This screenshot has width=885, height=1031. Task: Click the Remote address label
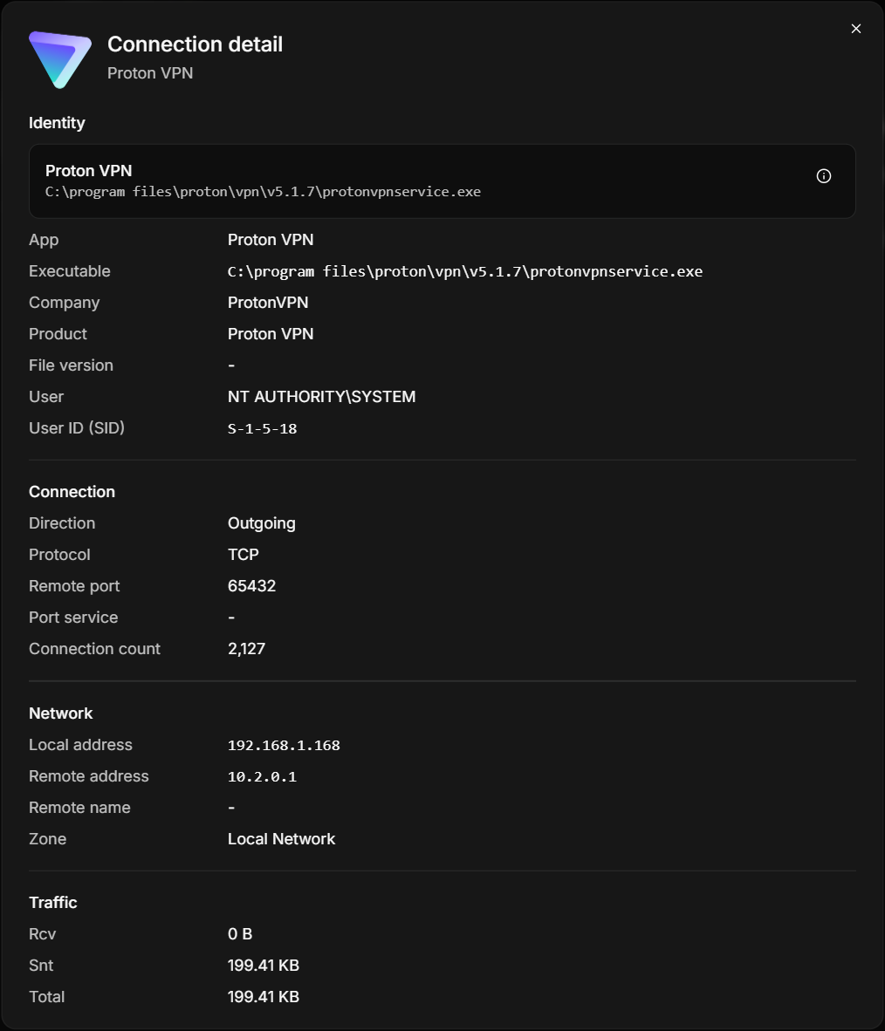point(88,776)
